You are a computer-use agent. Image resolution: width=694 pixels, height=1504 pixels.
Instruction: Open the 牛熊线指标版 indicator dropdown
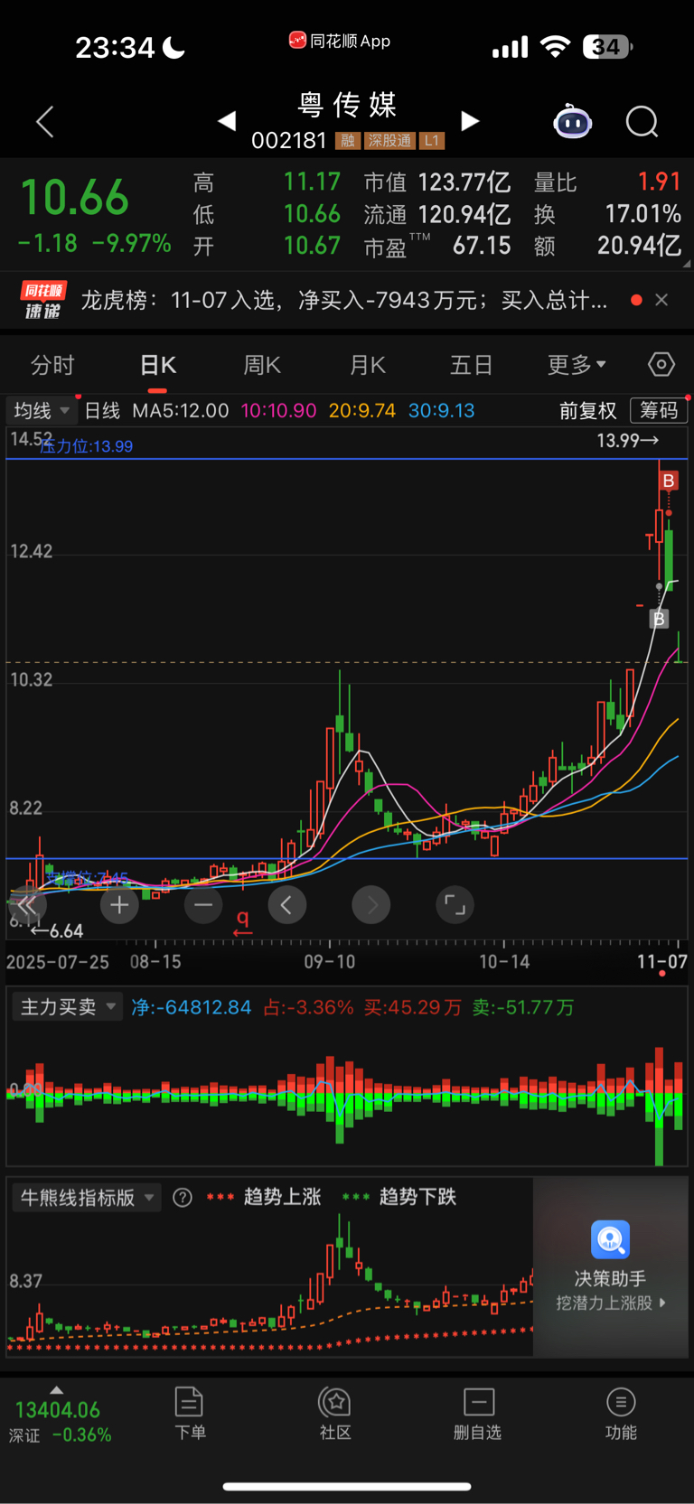(87, 1197)
